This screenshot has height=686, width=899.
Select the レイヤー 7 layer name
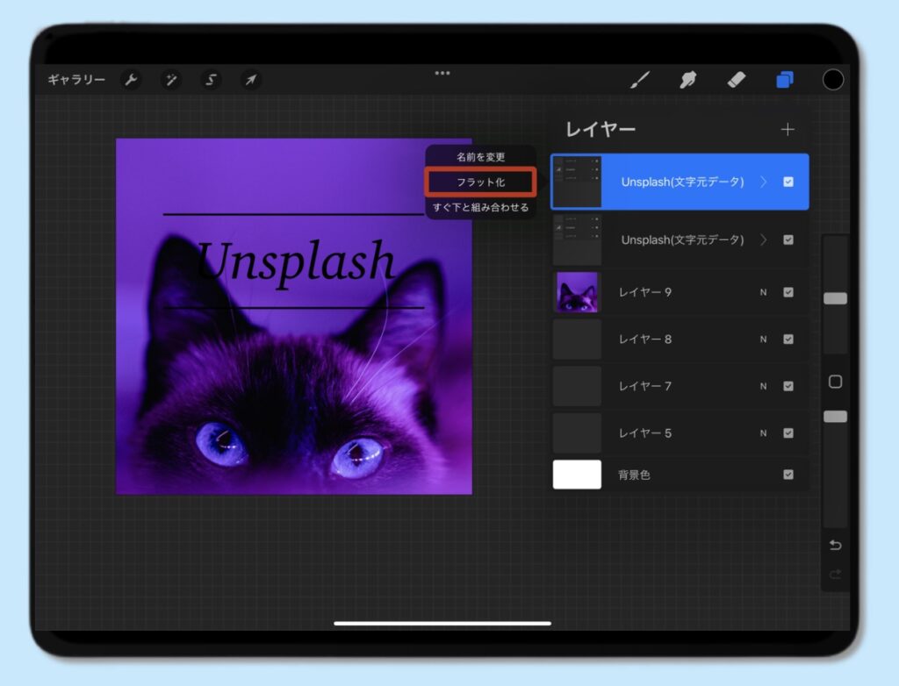pos(645,386)
